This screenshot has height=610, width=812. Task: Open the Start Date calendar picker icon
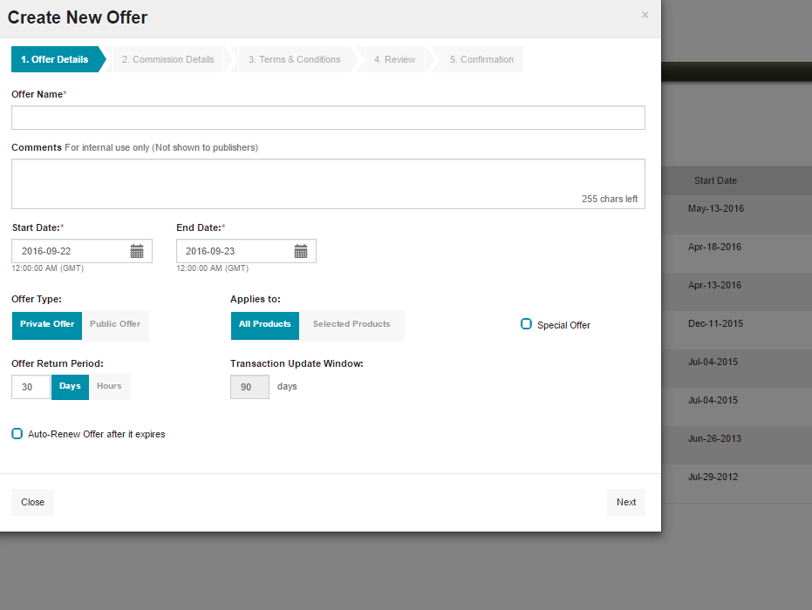tap(137, 251)
